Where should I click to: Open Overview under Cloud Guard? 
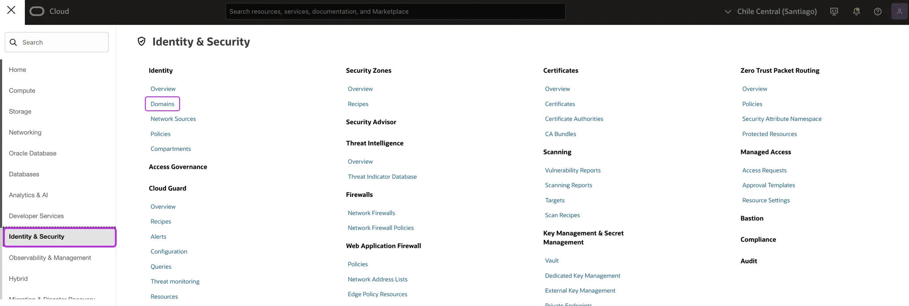click(163, 207)
